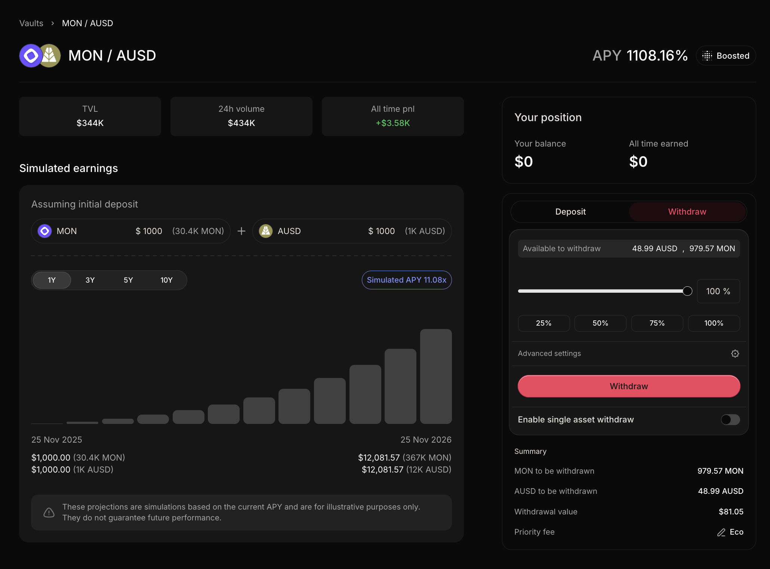Expand the Advanced settings row
Viewport: 770px width, 569px height.
[x=549, y=354]
